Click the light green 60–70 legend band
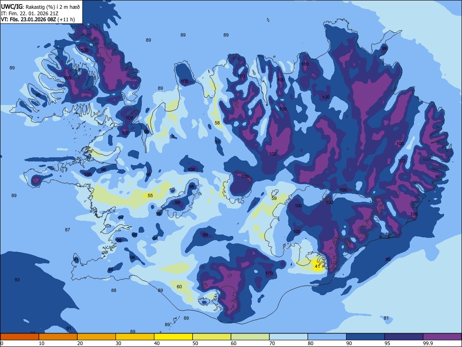This screenshot has width=462, height=347. point(250,337)
